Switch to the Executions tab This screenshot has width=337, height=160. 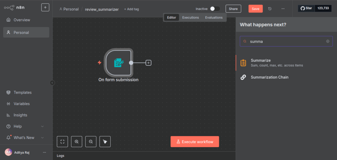pyautogui.click(x=191, y=17)
